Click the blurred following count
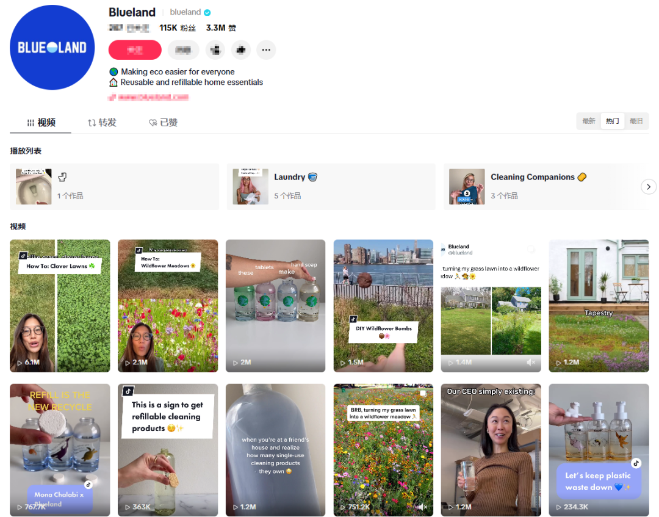 129,27
